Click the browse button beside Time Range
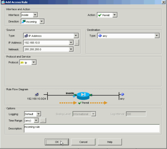 (43, 121)
